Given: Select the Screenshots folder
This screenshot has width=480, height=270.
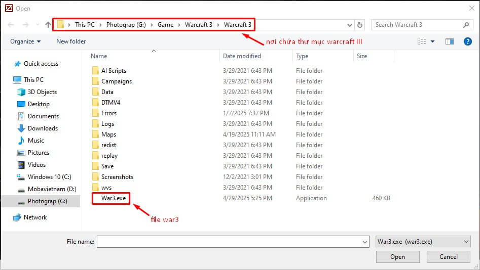Looking at the screenshot, I should pyautogui.click(x=117, y=177).
